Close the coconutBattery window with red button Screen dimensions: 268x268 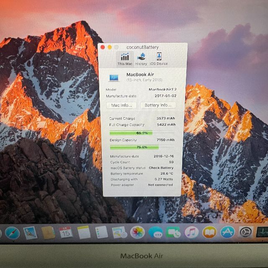coord(103,47)
